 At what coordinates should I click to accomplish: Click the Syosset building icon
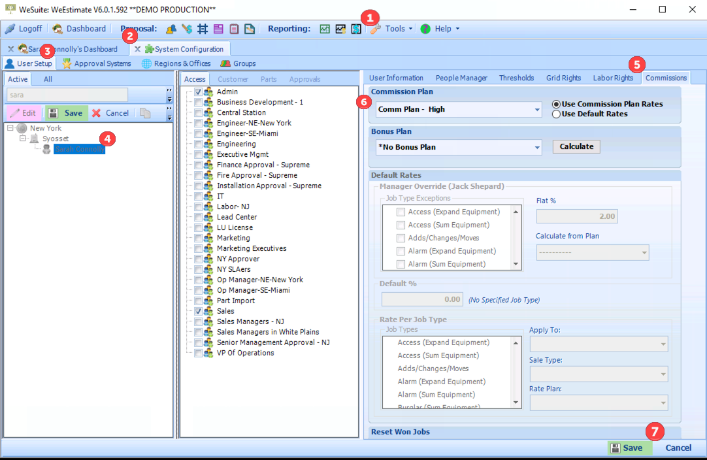[34, 139]
